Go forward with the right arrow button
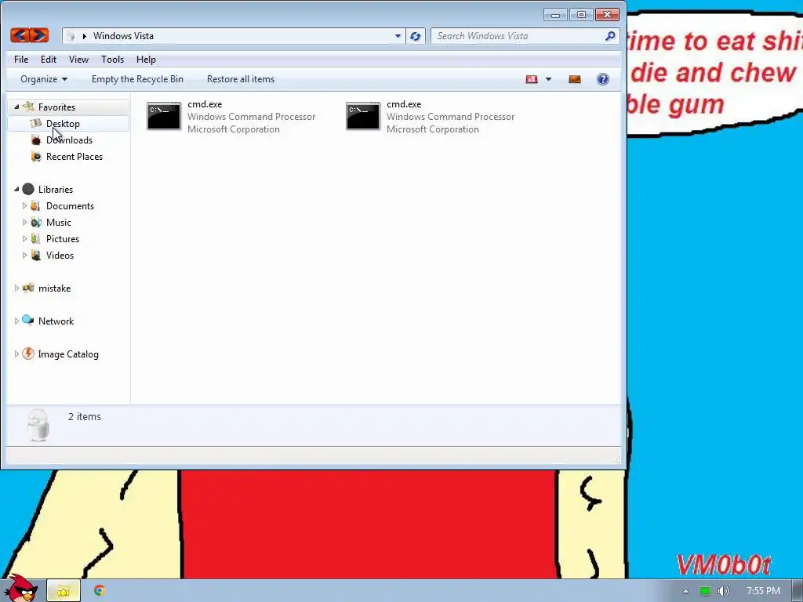Image resolution: width=803 pixels, height=602 pixels. tap(39, 35)
